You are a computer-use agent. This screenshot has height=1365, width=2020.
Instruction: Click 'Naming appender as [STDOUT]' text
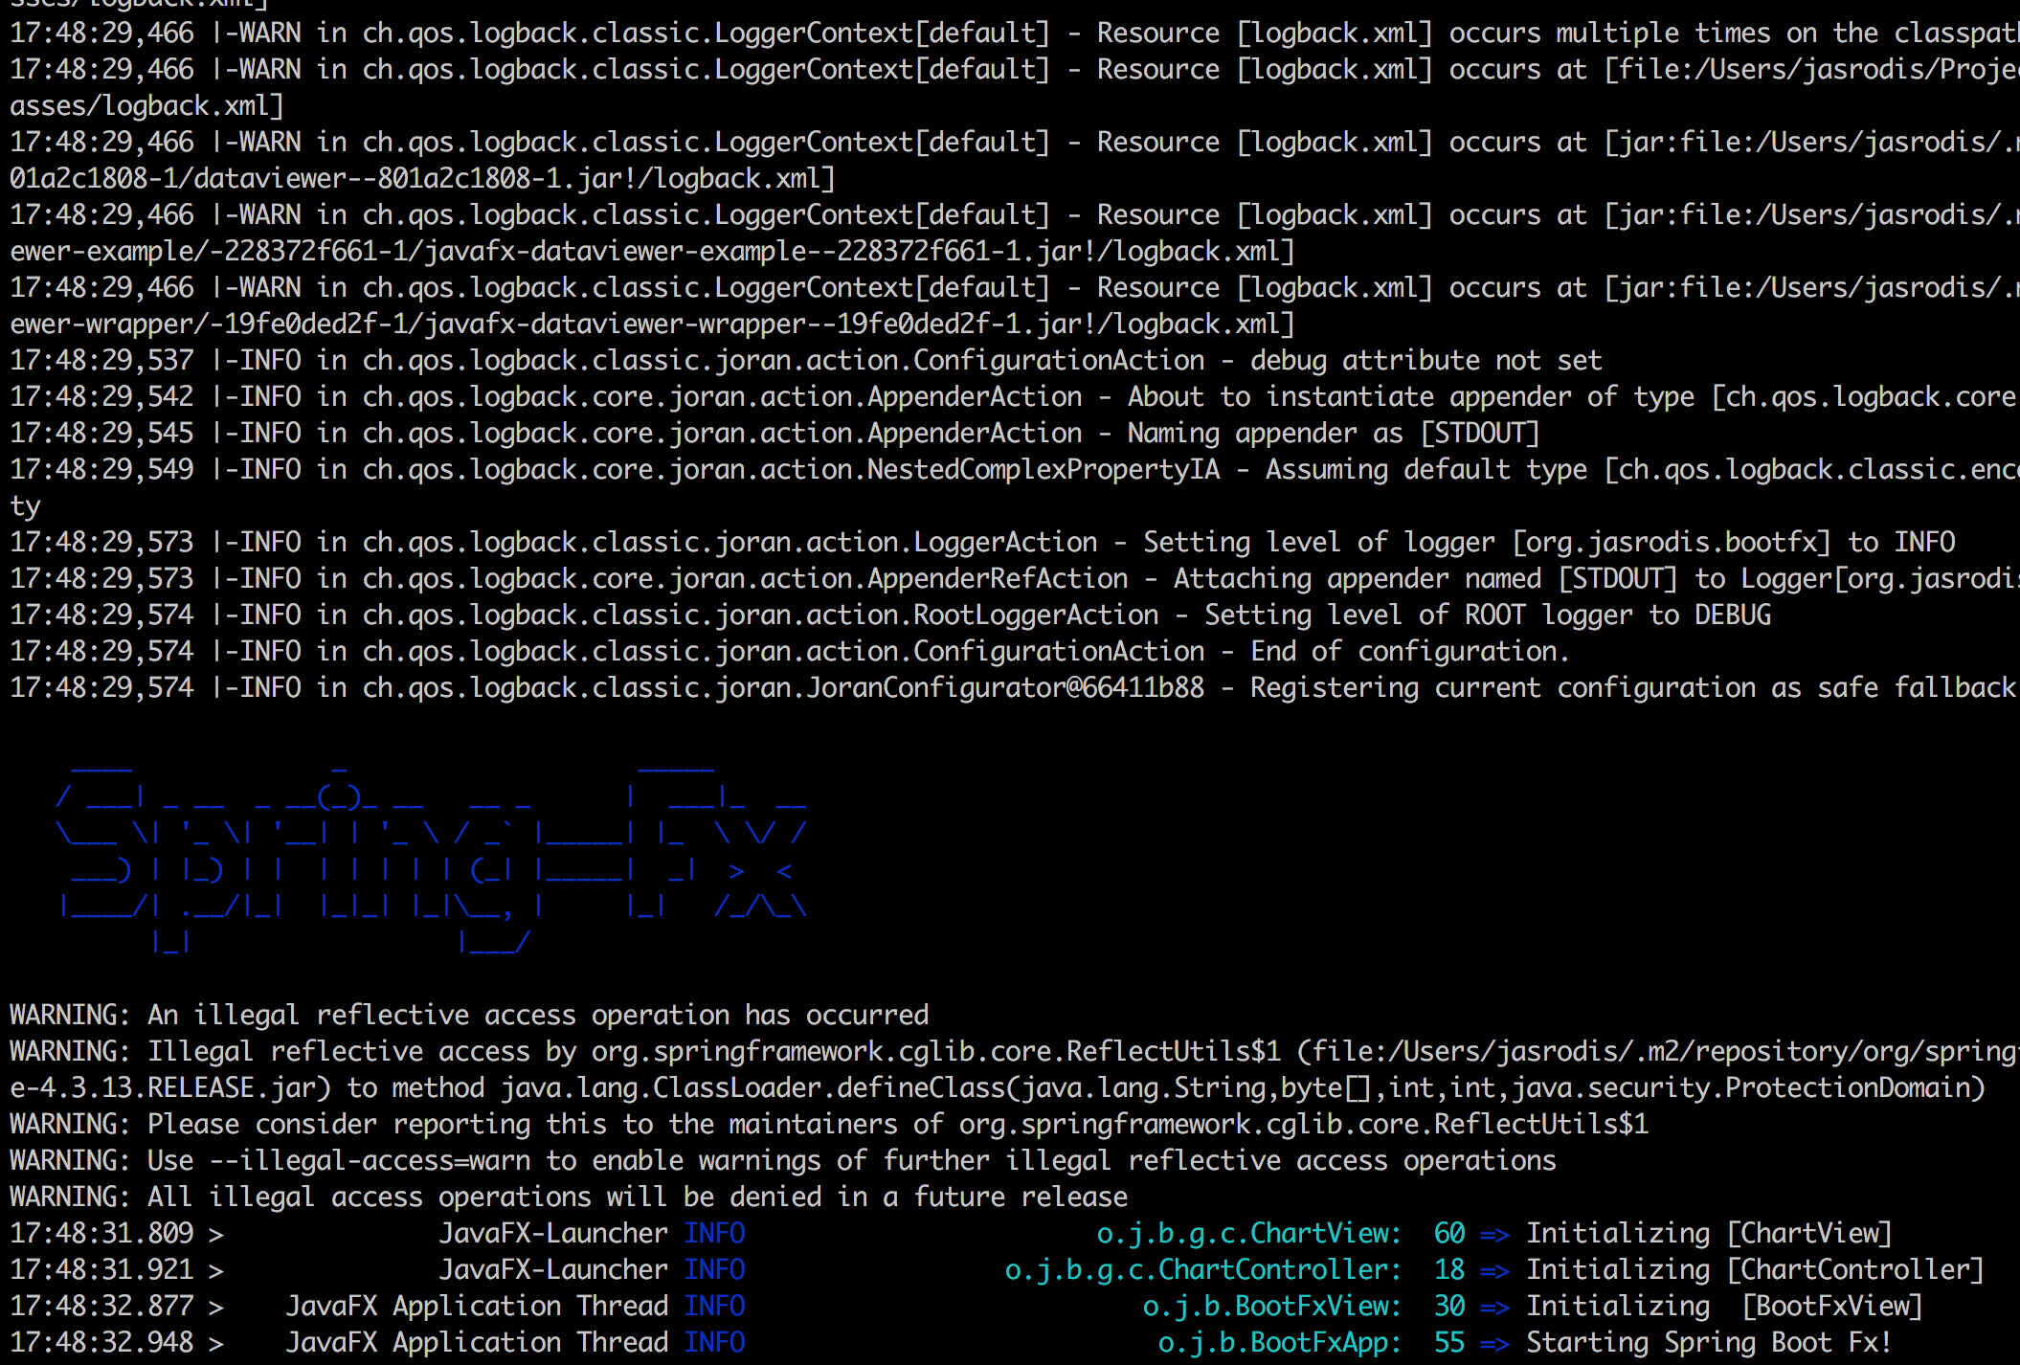pos(1333,433)
